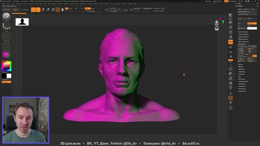Click the orange Menus button
This screenshot has height=146, width=260.
click(226, 1)
